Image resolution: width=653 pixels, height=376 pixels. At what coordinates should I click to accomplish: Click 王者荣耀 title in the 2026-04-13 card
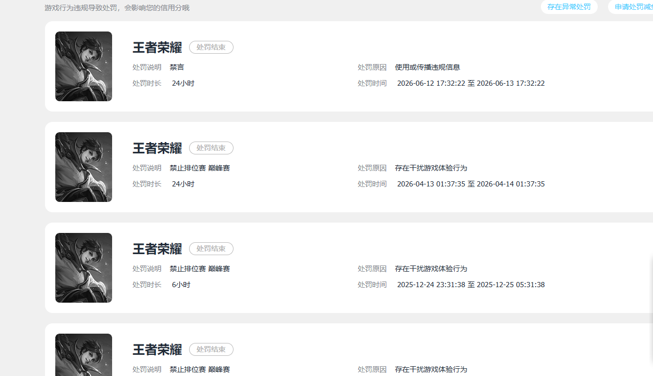coord(157,148)
